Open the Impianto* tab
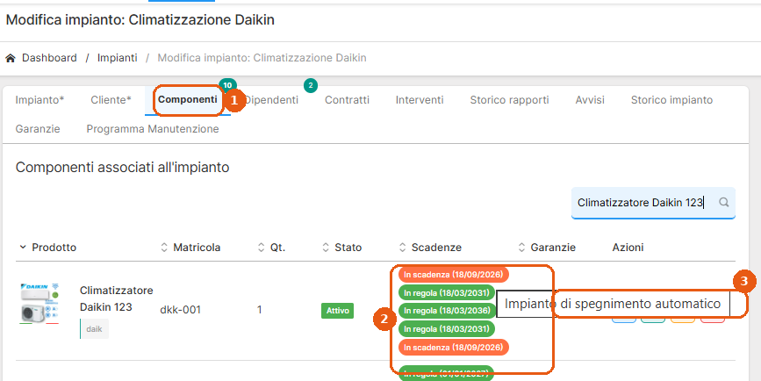This screenshot has height=381, width=761. click(39, 100)
